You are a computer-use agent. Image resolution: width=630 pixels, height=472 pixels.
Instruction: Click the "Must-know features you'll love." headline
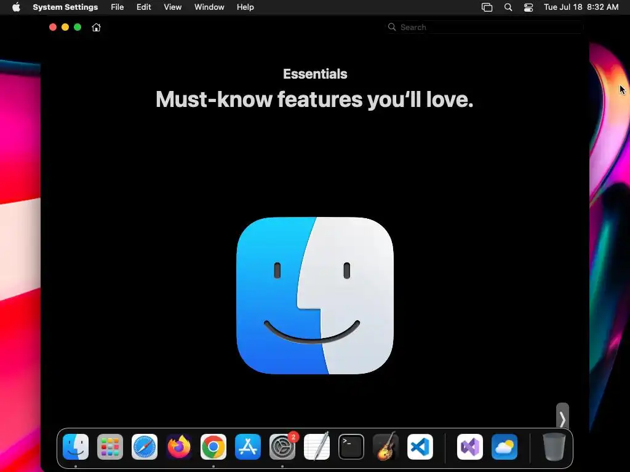coord(314,99)
